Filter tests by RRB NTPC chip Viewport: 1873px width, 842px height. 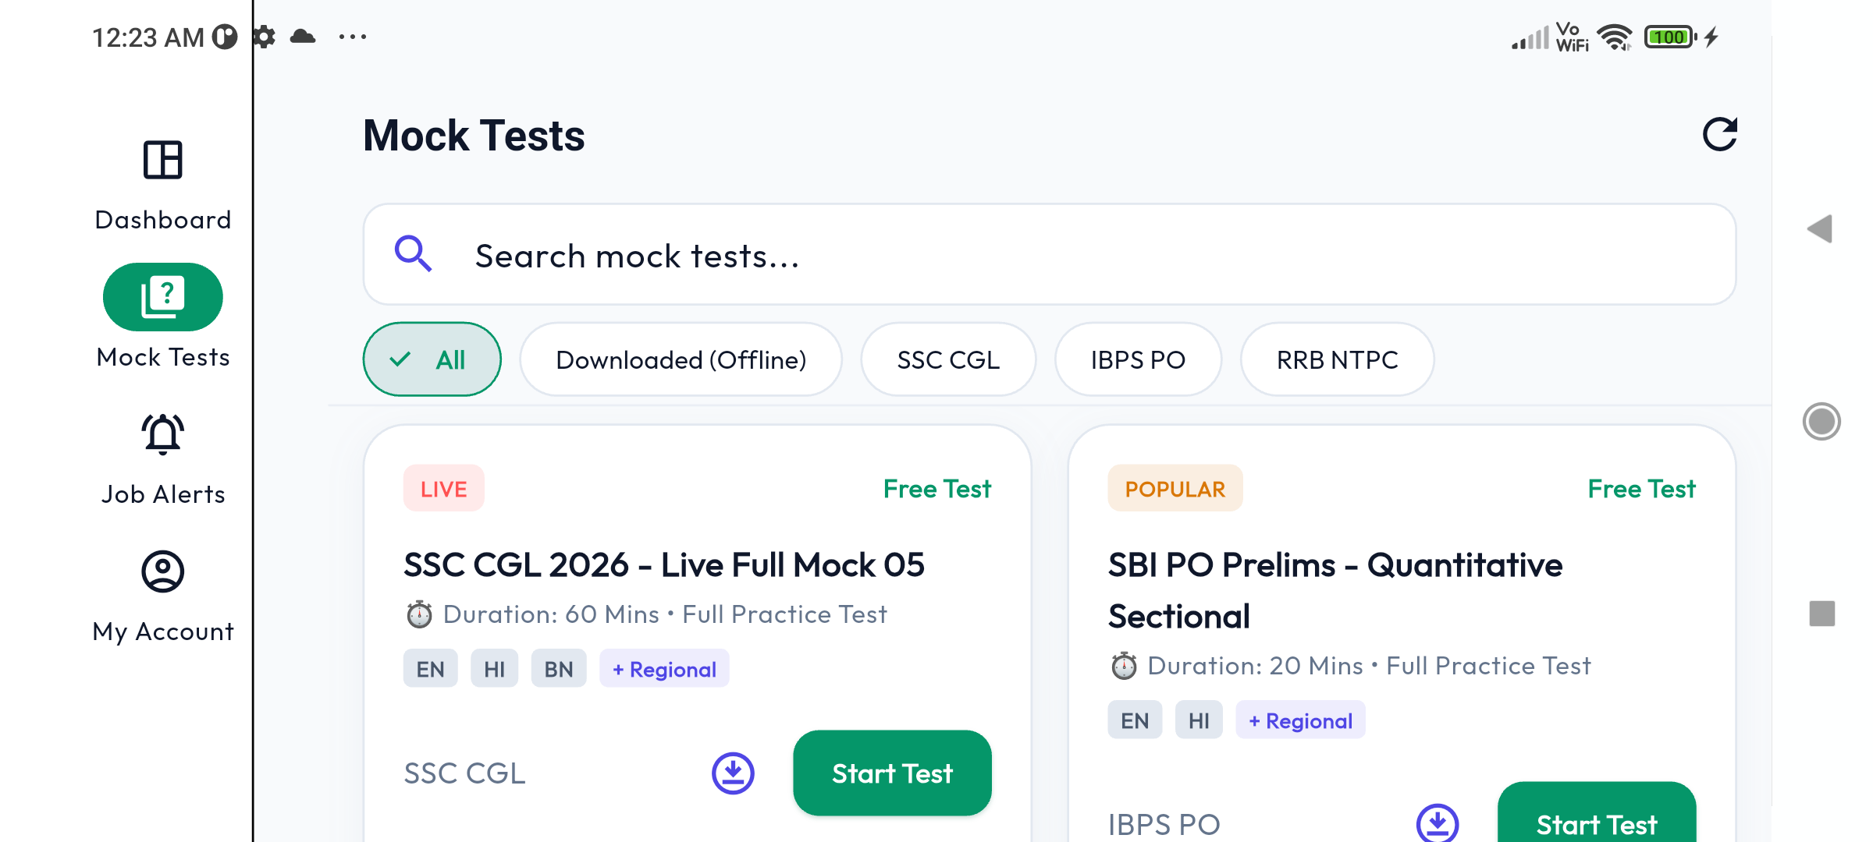click(x=1337, y=359)
